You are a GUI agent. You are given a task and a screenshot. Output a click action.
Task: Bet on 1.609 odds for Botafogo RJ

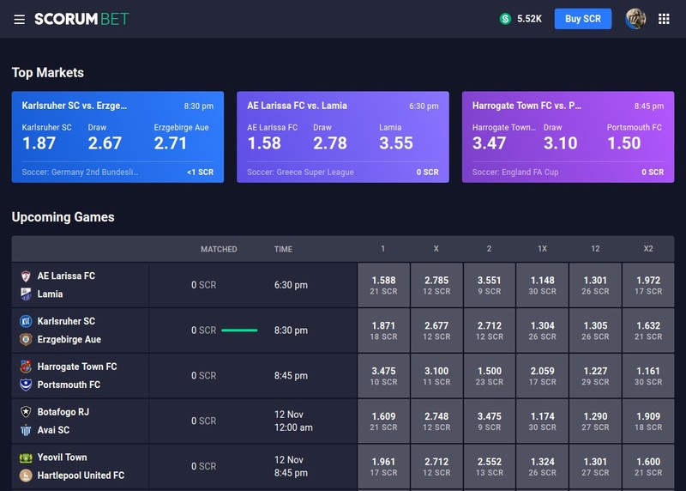tap(383, 421)
